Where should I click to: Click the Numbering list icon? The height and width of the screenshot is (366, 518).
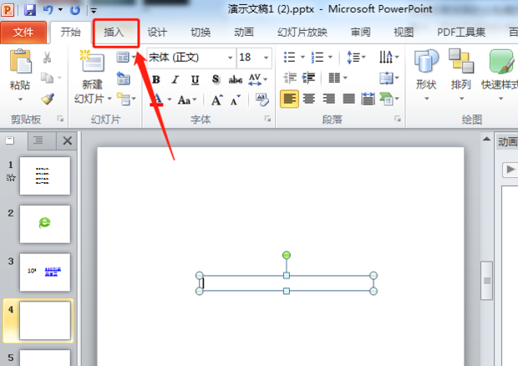[x=317, y=57]
